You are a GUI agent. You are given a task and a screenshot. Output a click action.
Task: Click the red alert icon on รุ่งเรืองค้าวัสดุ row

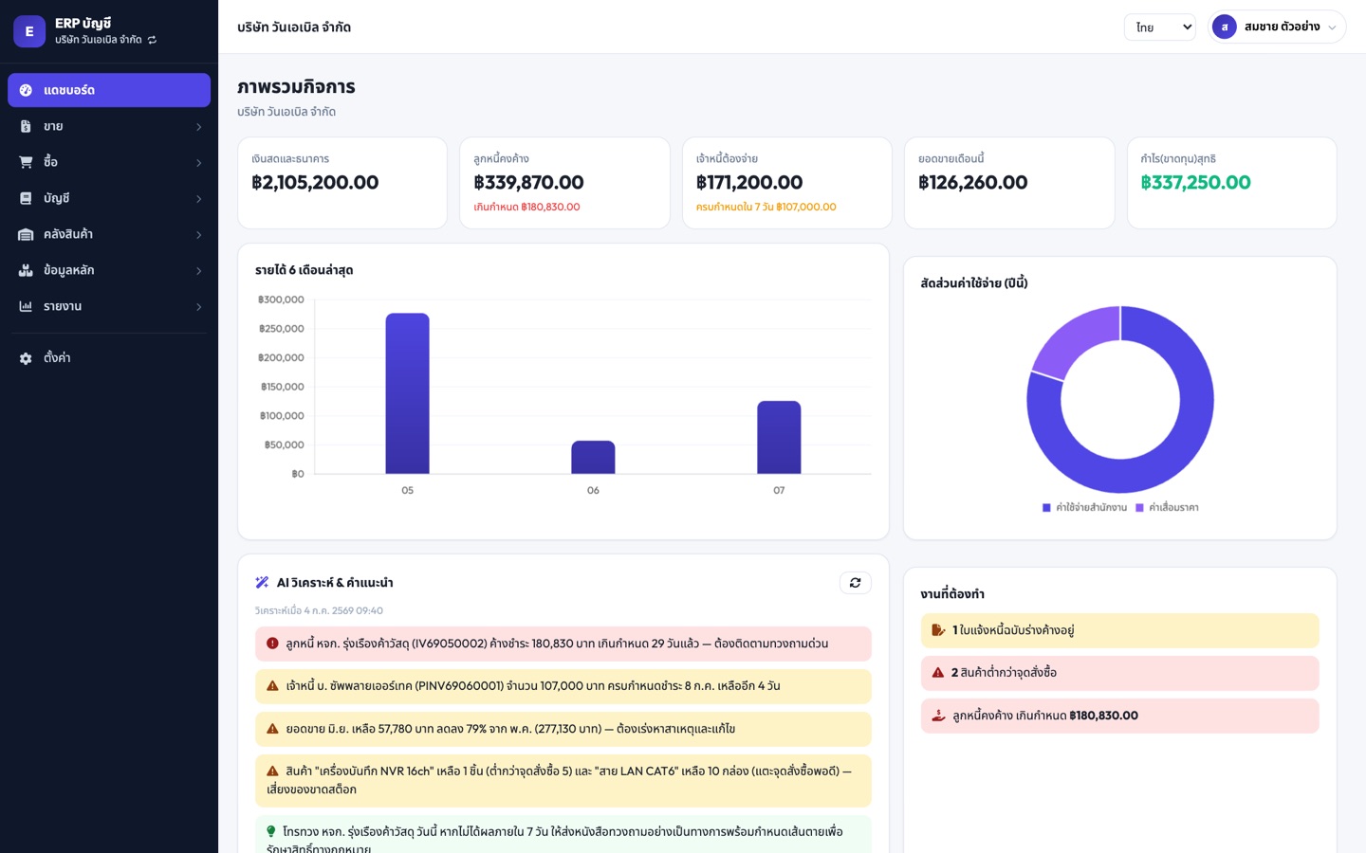272,644
